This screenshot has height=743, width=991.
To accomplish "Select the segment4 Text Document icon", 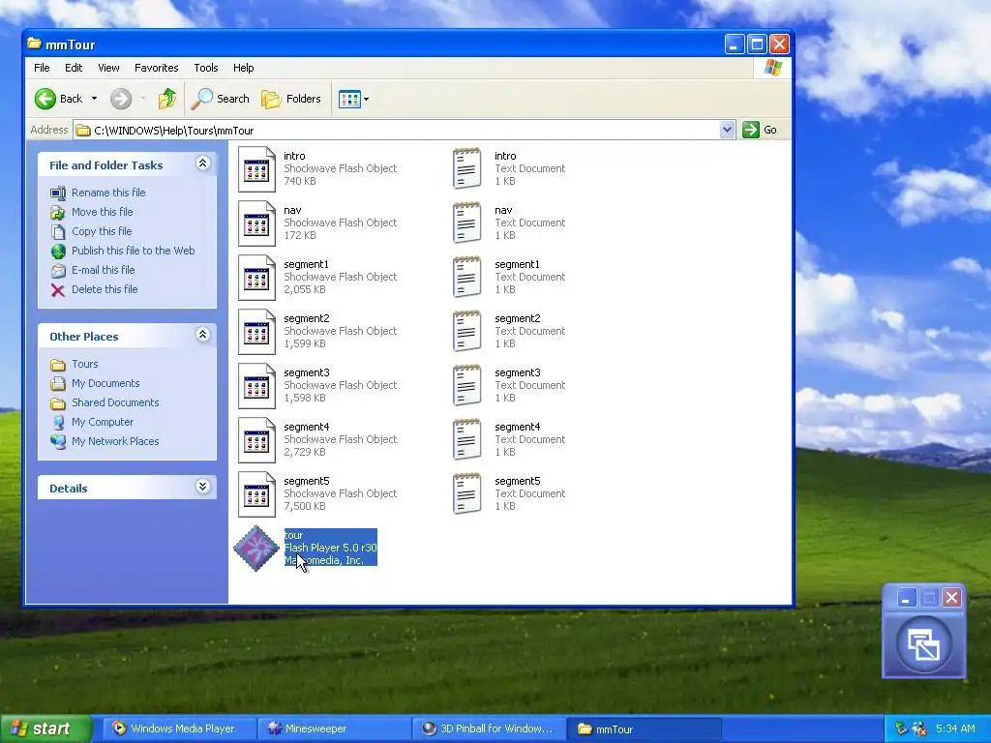I will (x=467, y=440).
